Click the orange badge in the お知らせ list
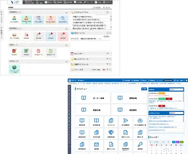This screenshot has height=154, width=188. [x=162, y=93]
